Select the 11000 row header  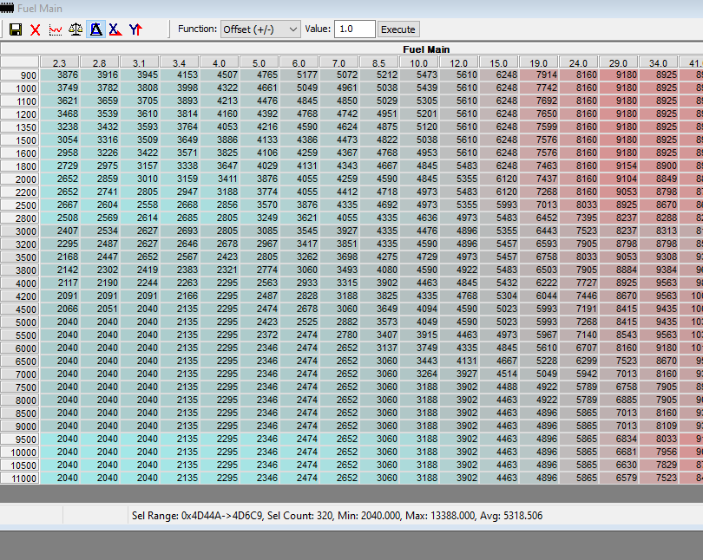click(20, 478)
